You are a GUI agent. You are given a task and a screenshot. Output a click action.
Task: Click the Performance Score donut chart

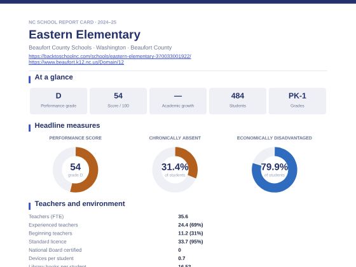[76, 170]
